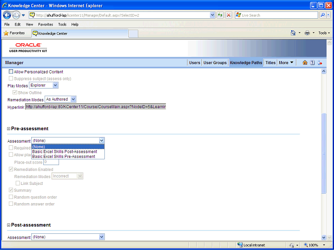Click the inner page vertical scrollbar thumb
Viewport: 334px width, 250px height.
pyautogui.click(x=324, y=153)
